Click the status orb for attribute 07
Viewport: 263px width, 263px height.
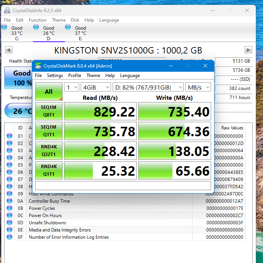[x=9, y=179]
